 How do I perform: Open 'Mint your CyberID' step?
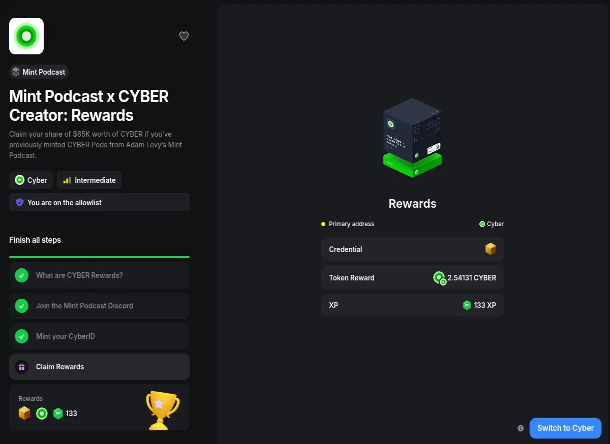pos(99,336)
